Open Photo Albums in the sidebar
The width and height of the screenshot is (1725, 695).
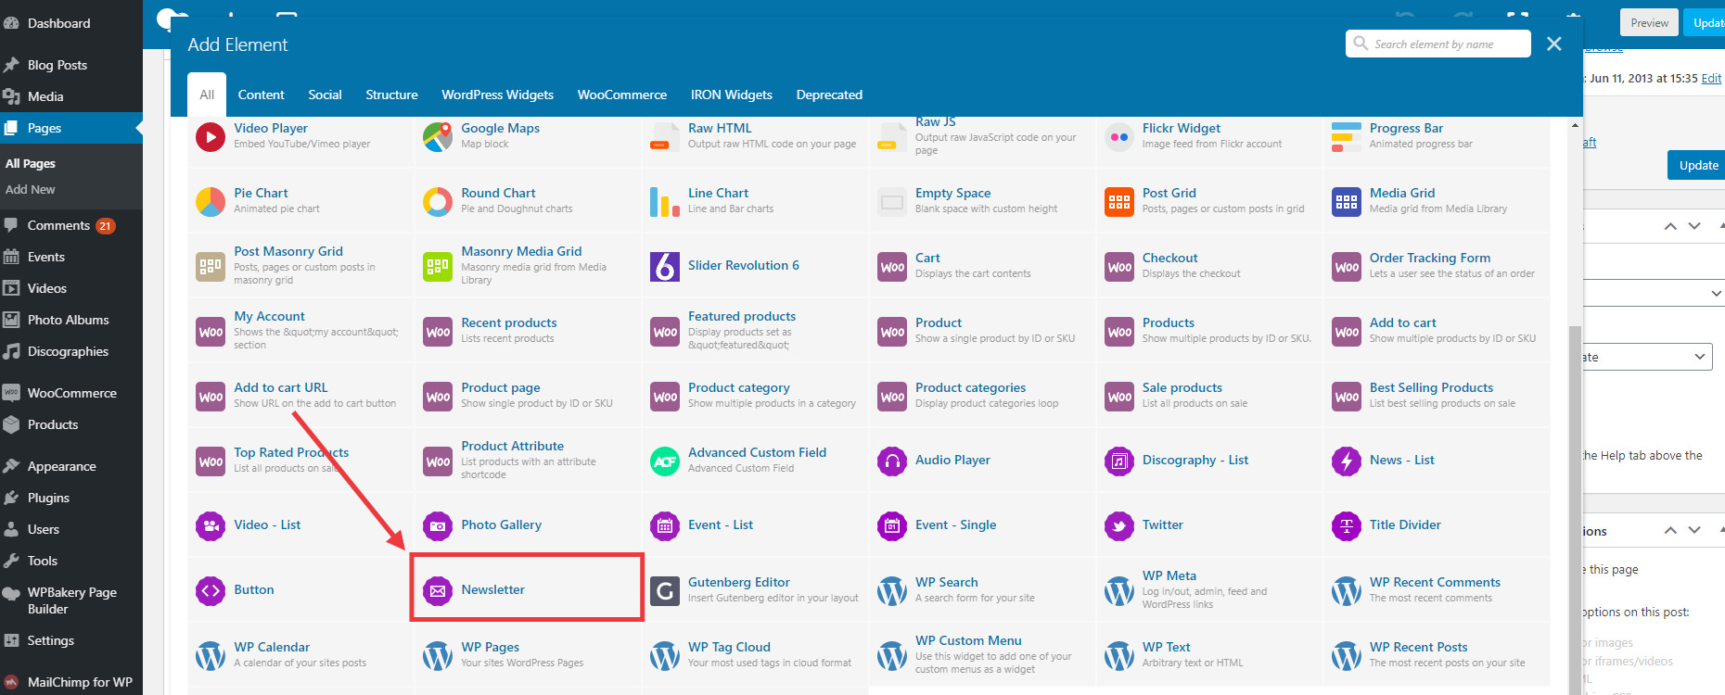tap(68, 320)
